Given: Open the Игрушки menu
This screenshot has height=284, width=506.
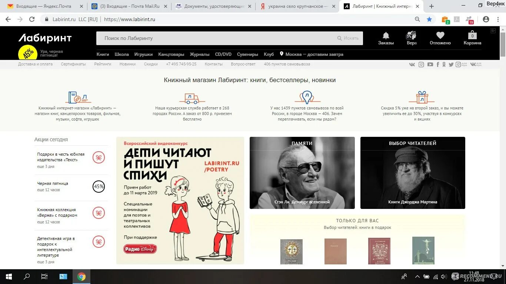Looking at the screenshot, I should click(143, 54).
